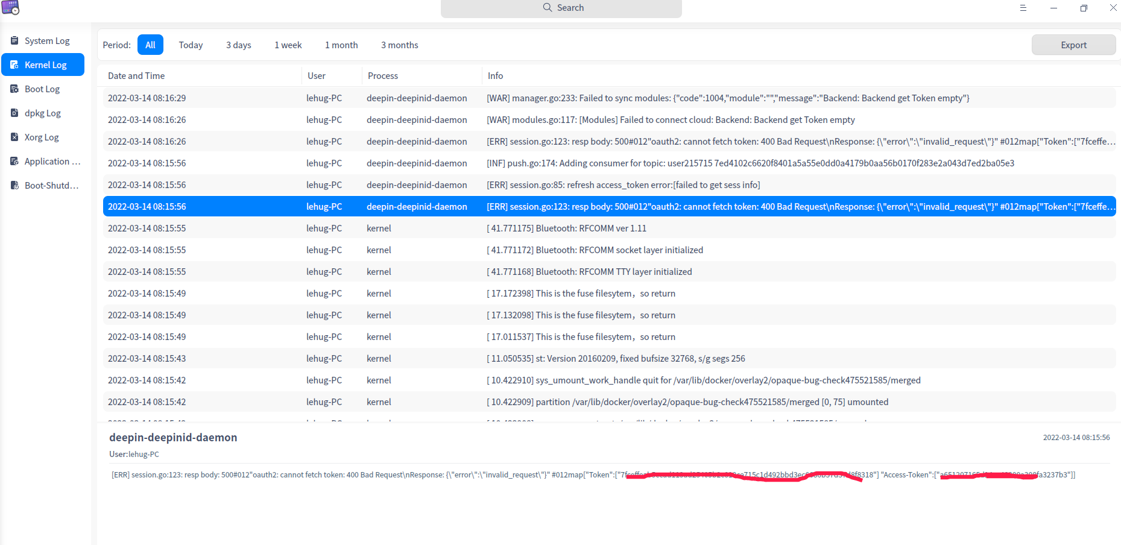View the Xorg Log
This screenshot has width=1121, height=545.
point(41,137)
